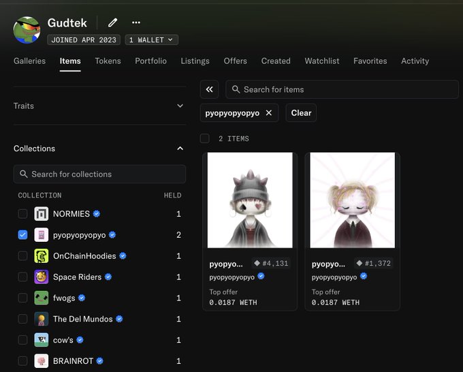Click the pyopyopyopyo collection logo in sidebar

click(42, 235)
